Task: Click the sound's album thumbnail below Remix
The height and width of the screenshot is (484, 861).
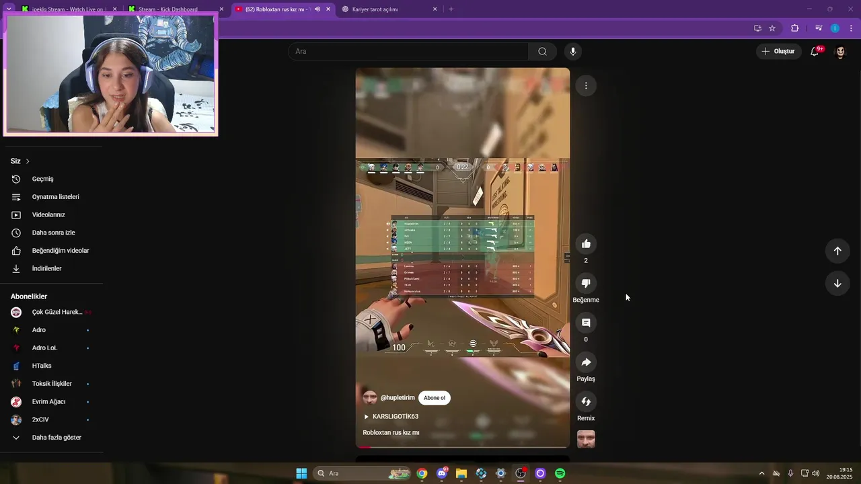Action: click(586, 440)
